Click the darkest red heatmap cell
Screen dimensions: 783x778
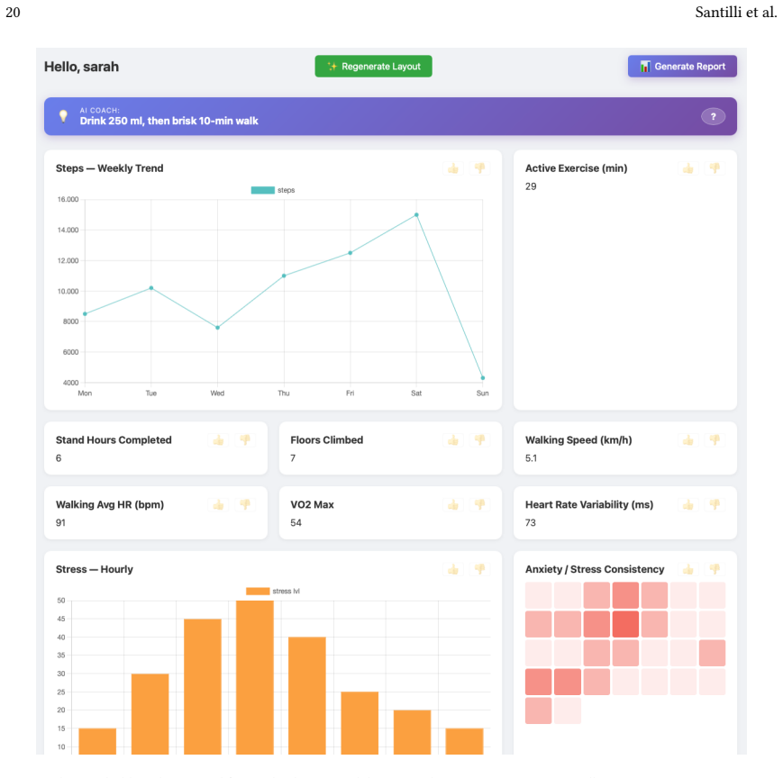pos(625,624)
